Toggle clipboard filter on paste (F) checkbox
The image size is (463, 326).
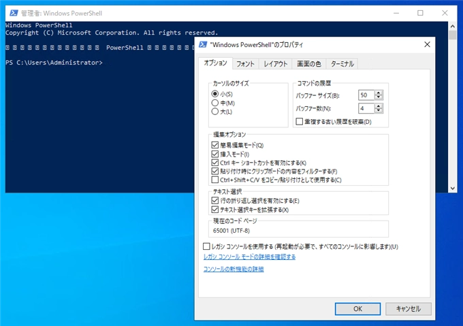tap(215, 171)
